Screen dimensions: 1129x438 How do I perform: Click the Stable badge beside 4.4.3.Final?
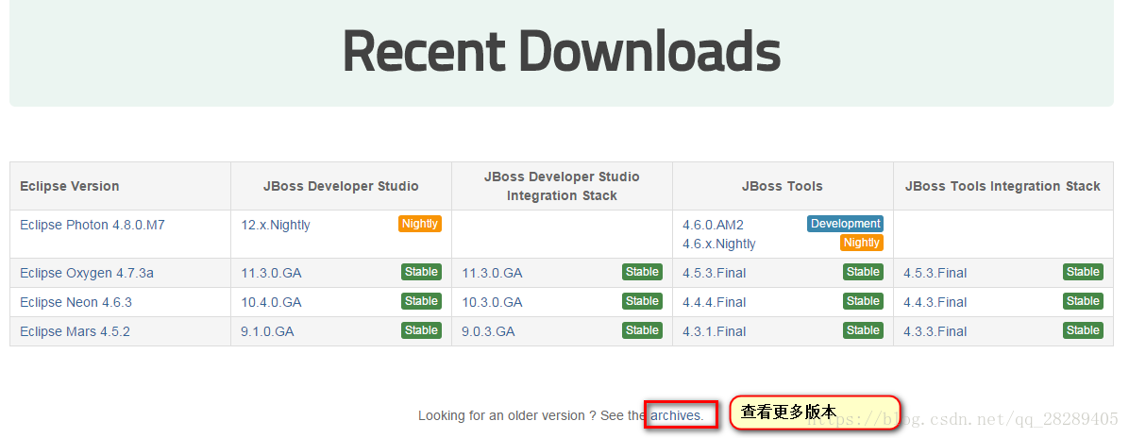click(x=1083, y=301)
